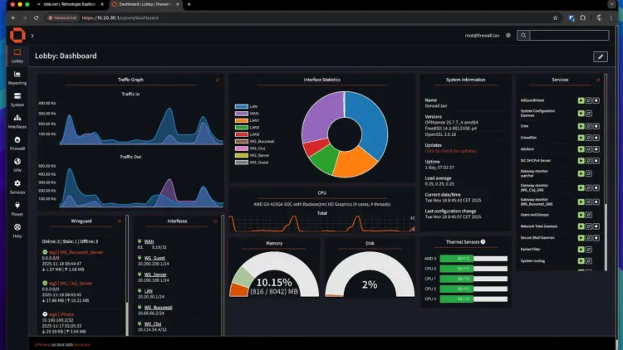Image resolution: width=623 pixels, height=350 pixels.
Task: Click to check for updates link
Action: tap(450, 151)
